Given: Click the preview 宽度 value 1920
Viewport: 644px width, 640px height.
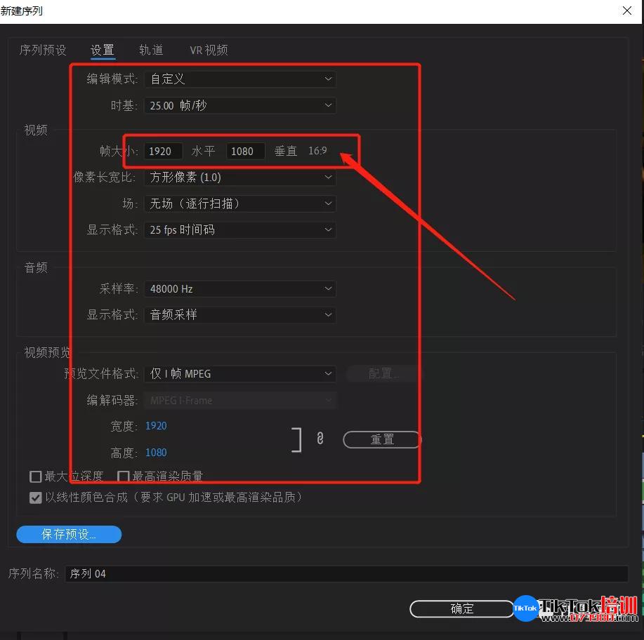Looking at the screenshot, I should [156, 426].
